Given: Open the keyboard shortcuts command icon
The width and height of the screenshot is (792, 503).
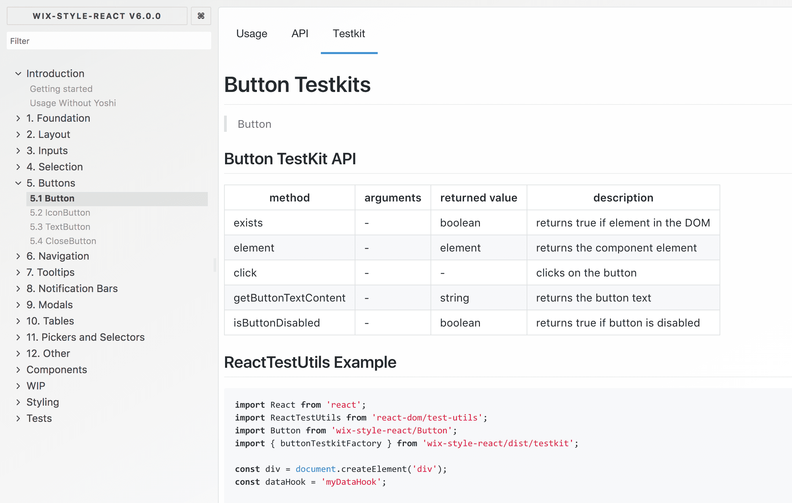Looking at the screenshot, I should coord(201,16).
